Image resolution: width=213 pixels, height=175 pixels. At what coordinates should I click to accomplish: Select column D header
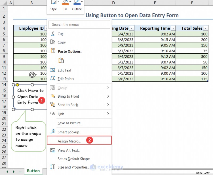point(113,3)
